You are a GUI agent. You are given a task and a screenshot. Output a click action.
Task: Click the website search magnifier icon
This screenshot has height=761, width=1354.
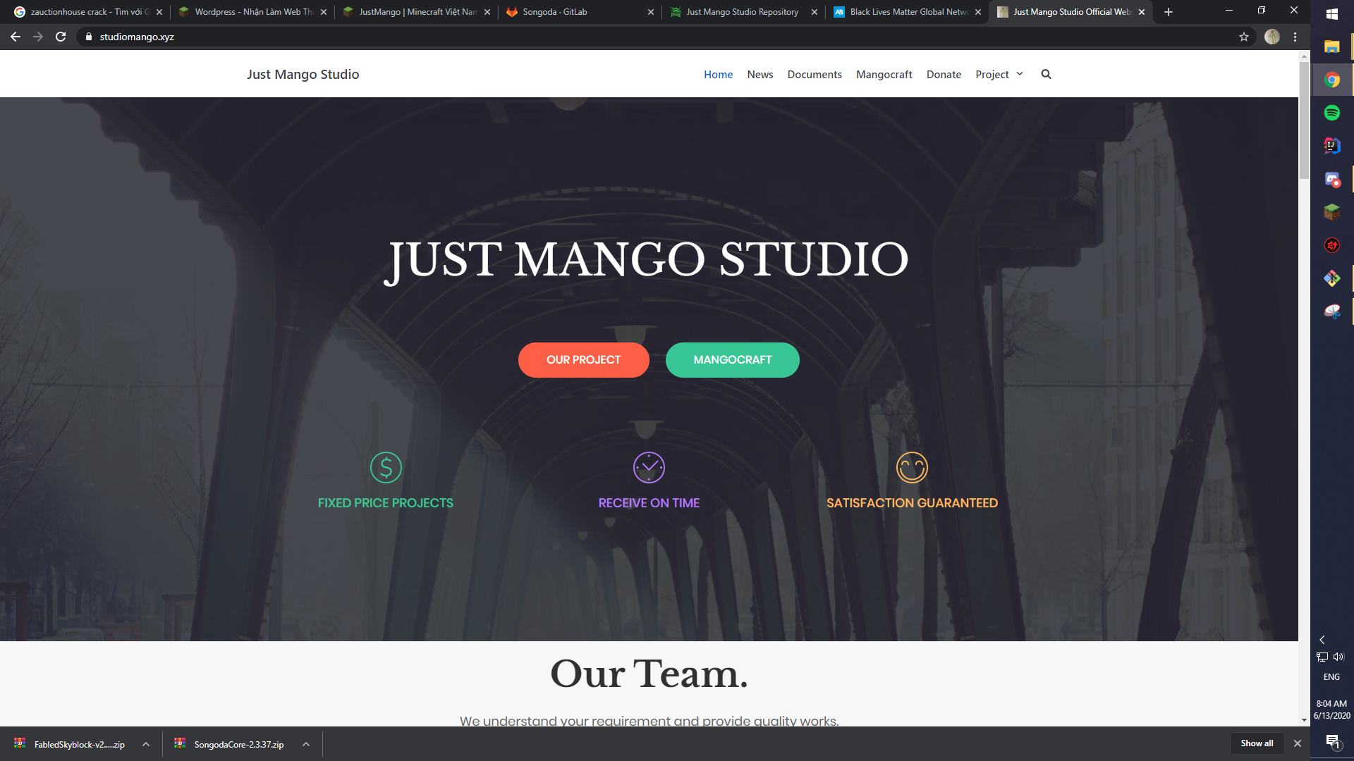1046,74
